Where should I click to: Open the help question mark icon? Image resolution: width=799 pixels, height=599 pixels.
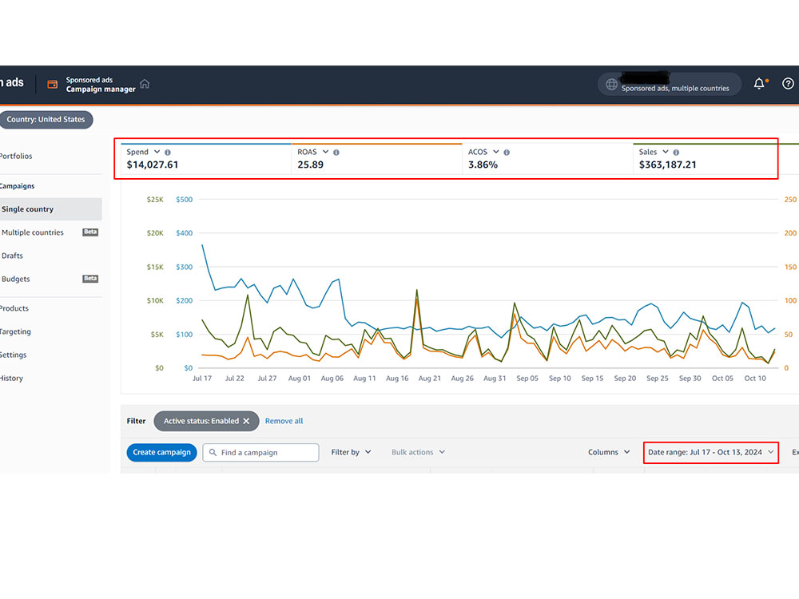pos(788,84)
